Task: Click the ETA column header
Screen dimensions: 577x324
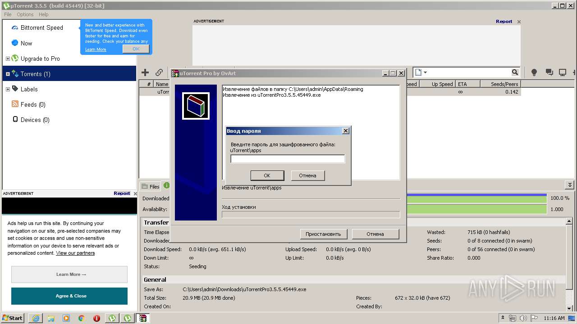Action: (x=467, y=84)
